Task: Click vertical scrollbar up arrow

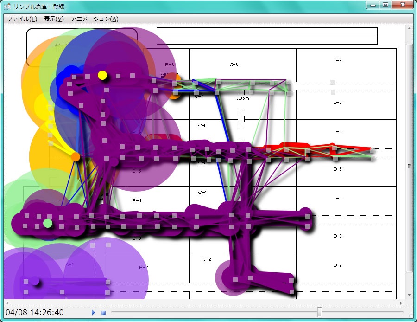Action: pyautogui.click(x=409, y=29)
